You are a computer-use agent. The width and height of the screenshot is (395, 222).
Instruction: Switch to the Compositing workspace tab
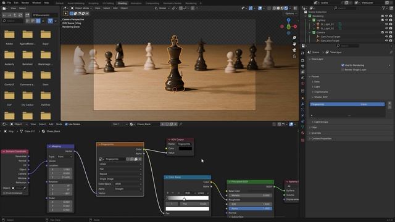click(x=152, y=3)
